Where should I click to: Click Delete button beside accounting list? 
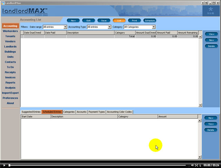[x=211, y=46]
